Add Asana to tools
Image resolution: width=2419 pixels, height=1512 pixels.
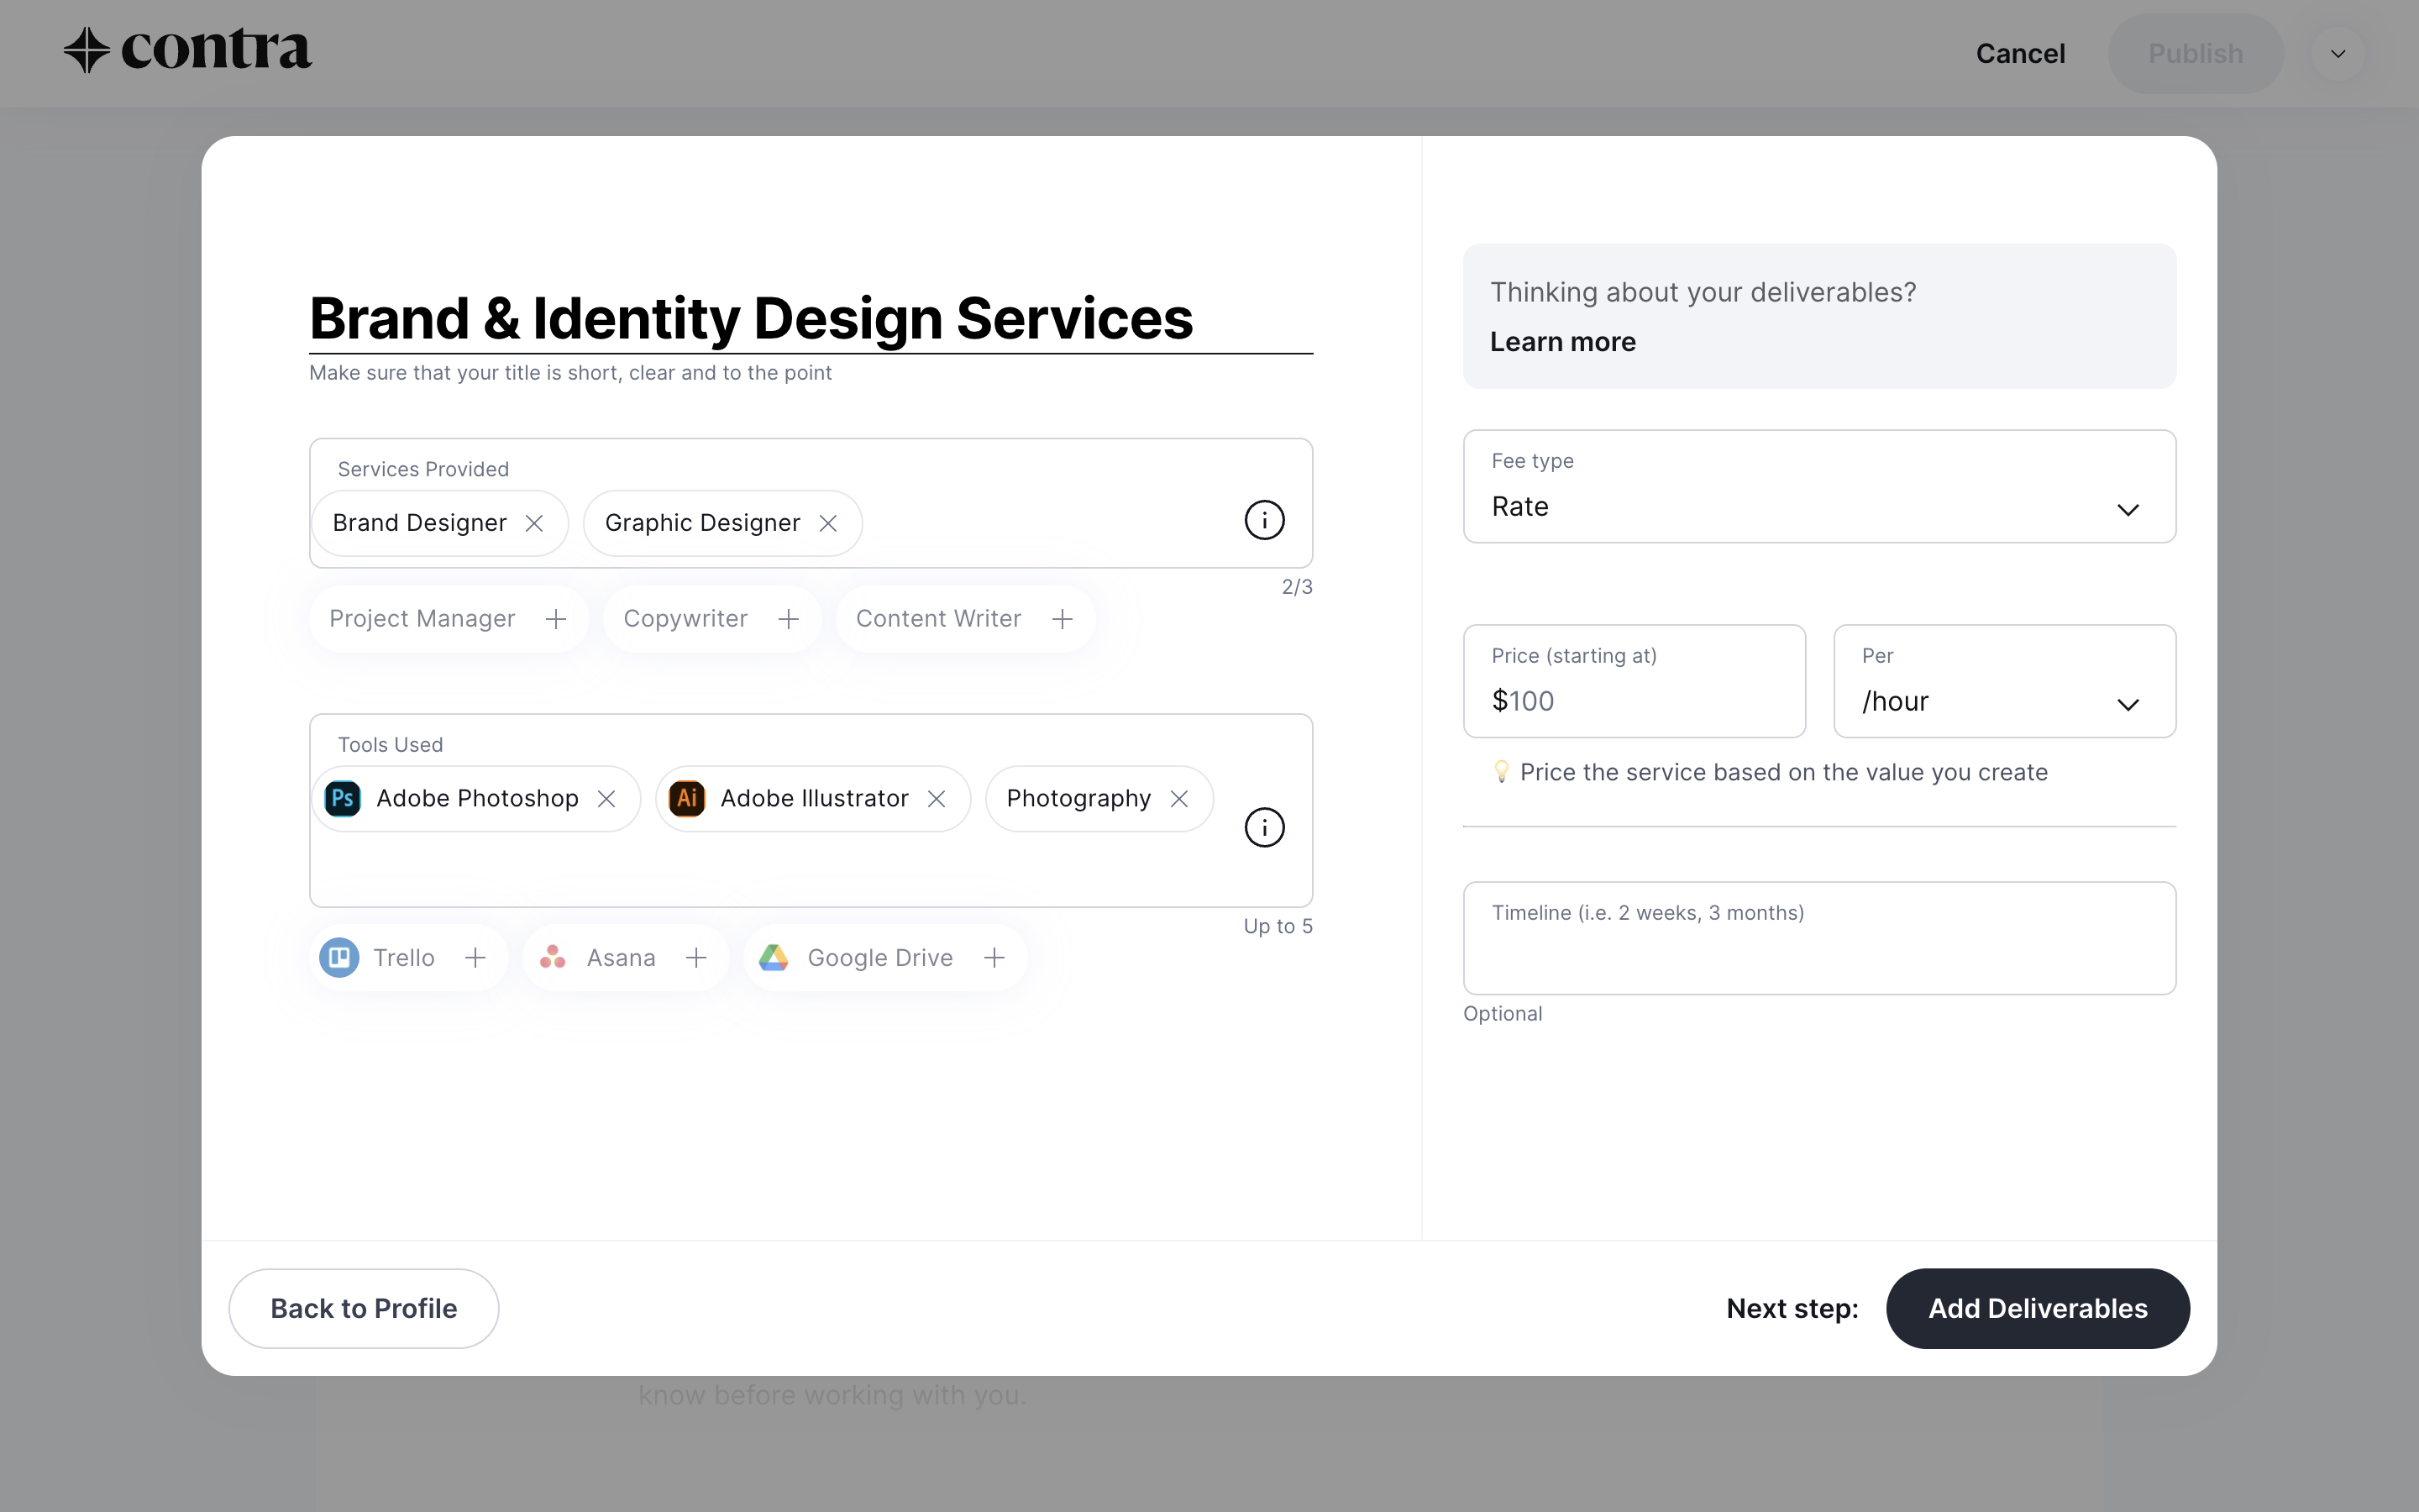pyautogui.click(x=696, y=958)
